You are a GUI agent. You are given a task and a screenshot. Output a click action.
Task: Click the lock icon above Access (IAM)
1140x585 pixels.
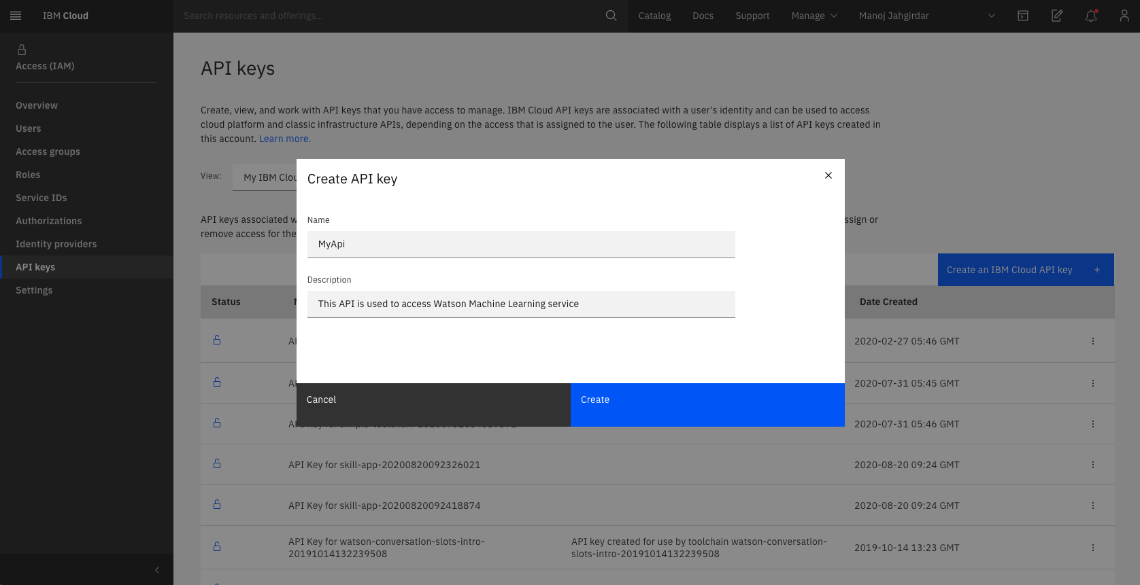22,50
